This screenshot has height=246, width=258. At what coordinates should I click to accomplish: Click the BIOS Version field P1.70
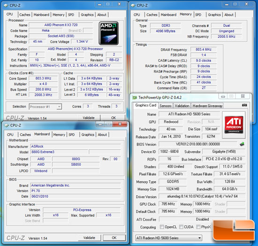(76, 191)
